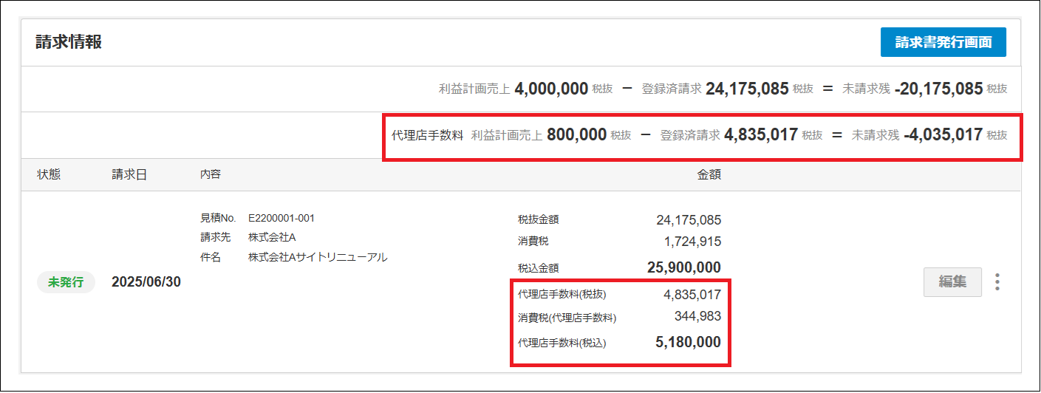
Task: Click the 状態 column header
Action: 49,175
